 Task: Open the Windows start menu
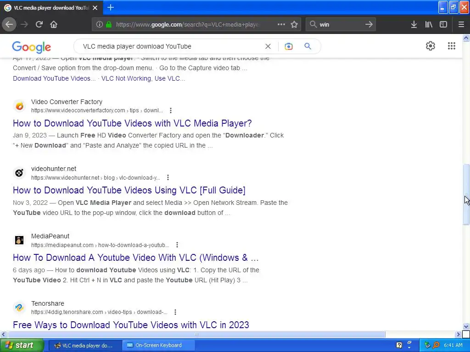pos(22,345)
